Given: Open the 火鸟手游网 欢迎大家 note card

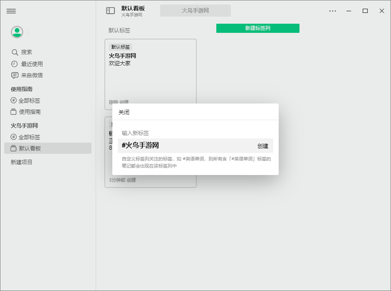Looking at the screenshot, I should [151, 74].
